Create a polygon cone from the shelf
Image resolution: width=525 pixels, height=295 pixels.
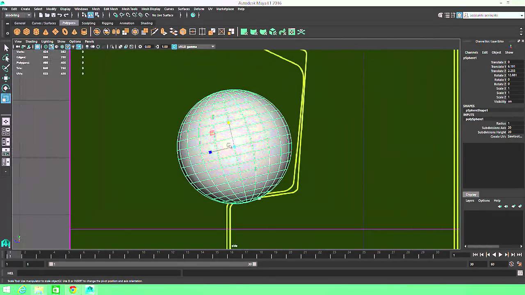tap(46, 32)
